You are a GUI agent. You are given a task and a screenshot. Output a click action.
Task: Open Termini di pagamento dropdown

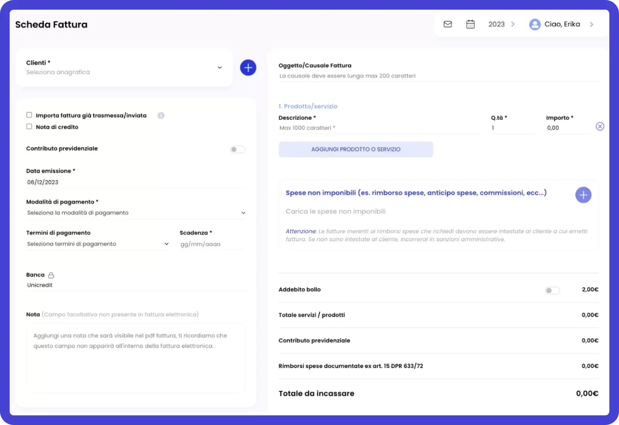[x=98, y=244]
